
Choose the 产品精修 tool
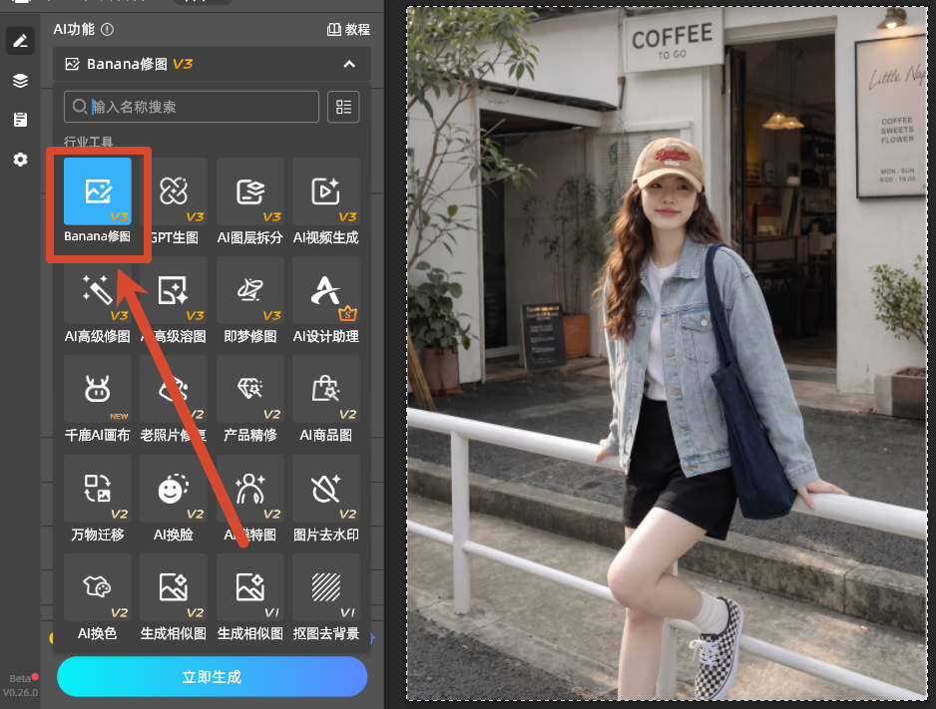[x=250, y=389]
